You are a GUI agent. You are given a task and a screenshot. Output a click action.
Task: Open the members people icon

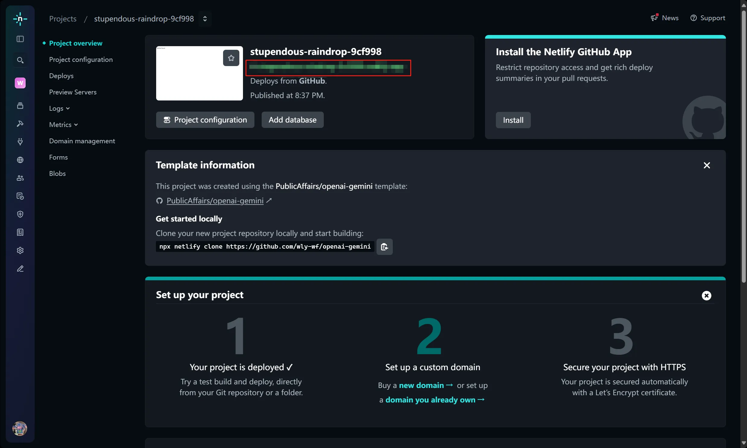point(20,178)
